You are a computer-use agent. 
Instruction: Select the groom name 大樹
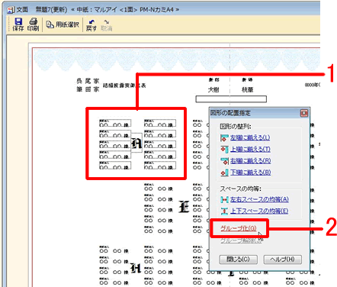pos(213,90)
